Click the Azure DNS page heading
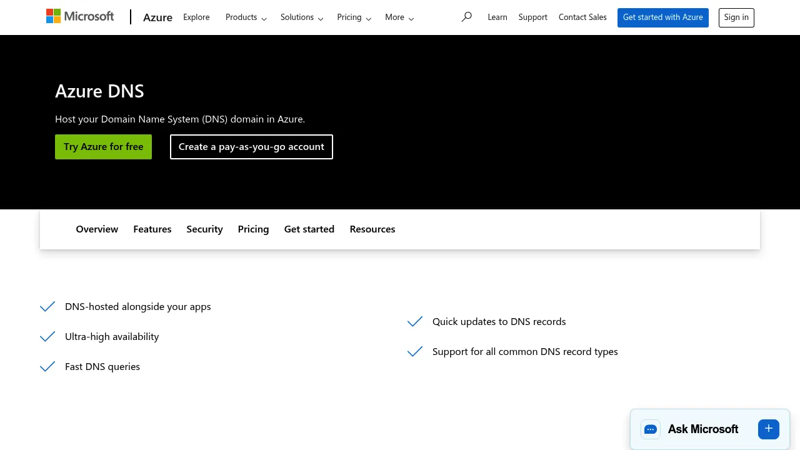Screen dimensions: 800x450 click(99, 91)
